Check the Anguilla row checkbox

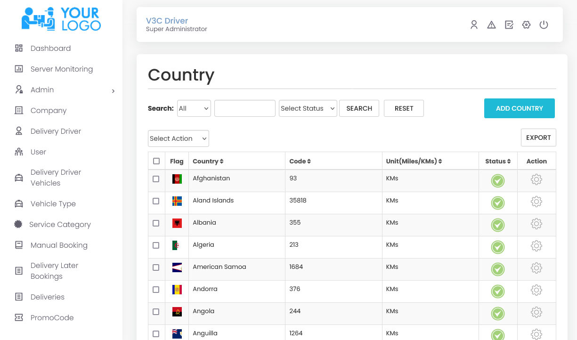156,334
